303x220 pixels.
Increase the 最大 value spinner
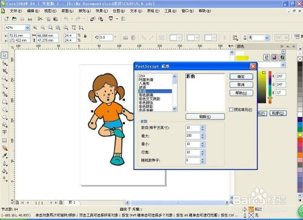pos(202,135)
